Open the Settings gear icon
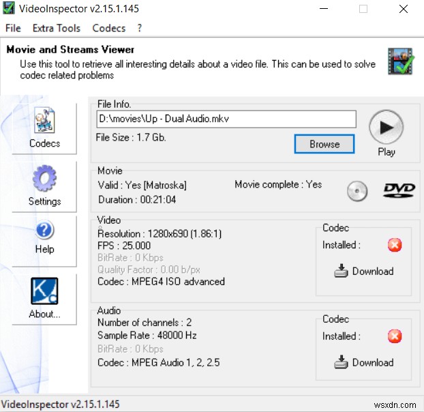Screen dimensions: 424x412 click(44, 178)
